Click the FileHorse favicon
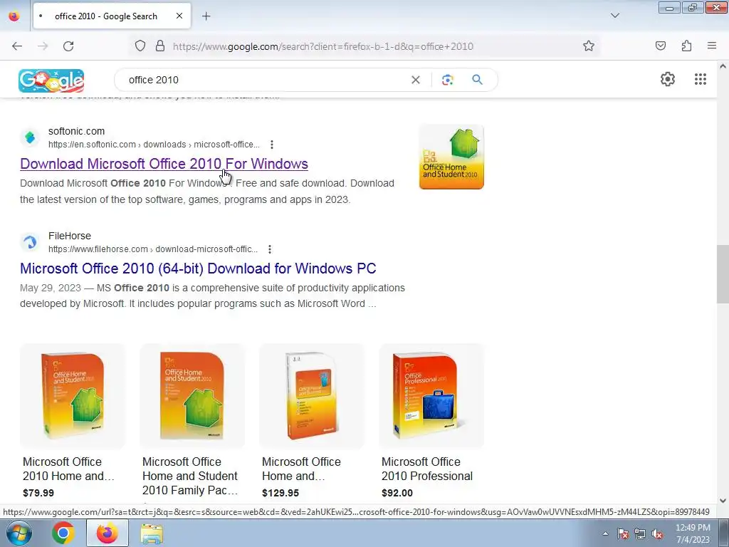Viewport: 729px width, 547px height. [30, 242]
